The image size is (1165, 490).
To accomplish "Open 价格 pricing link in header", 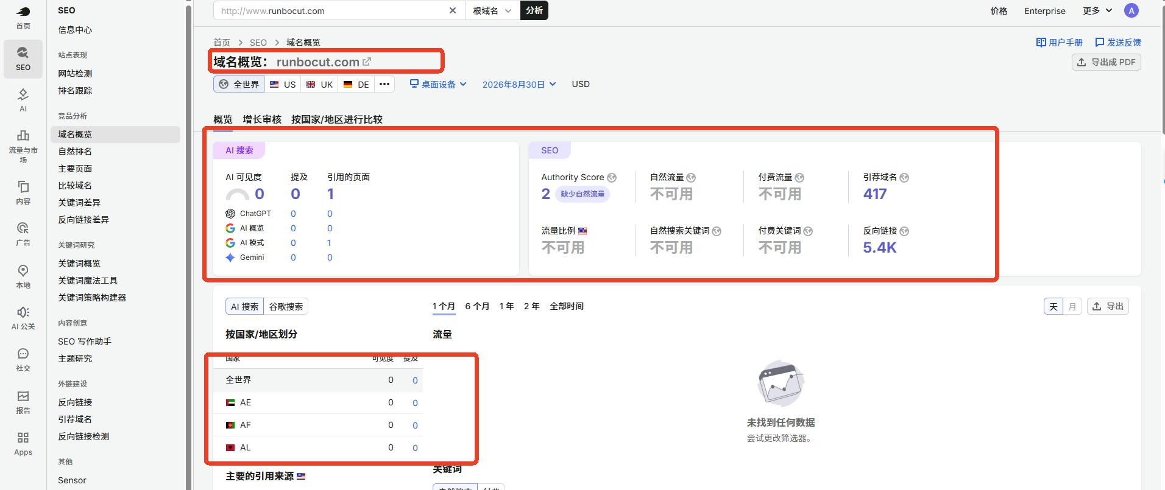I will coord(999,10).
